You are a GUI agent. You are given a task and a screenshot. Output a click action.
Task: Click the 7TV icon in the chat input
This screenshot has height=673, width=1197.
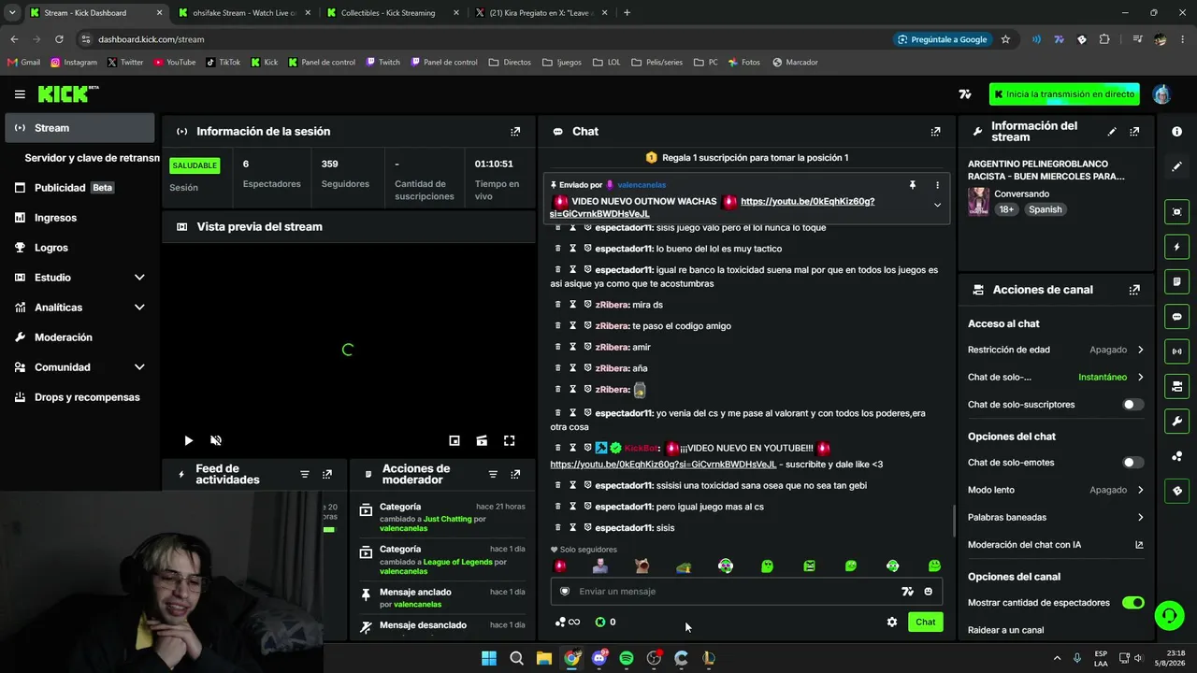click(906, 592)
